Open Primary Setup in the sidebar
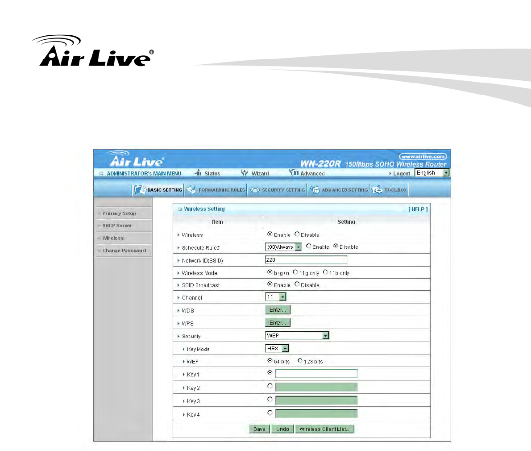 [119, 213]
